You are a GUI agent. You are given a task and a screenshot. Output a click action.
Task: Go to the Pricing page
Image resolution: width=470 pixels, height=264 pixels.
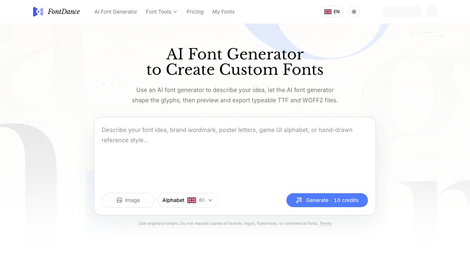click(195, 12)
